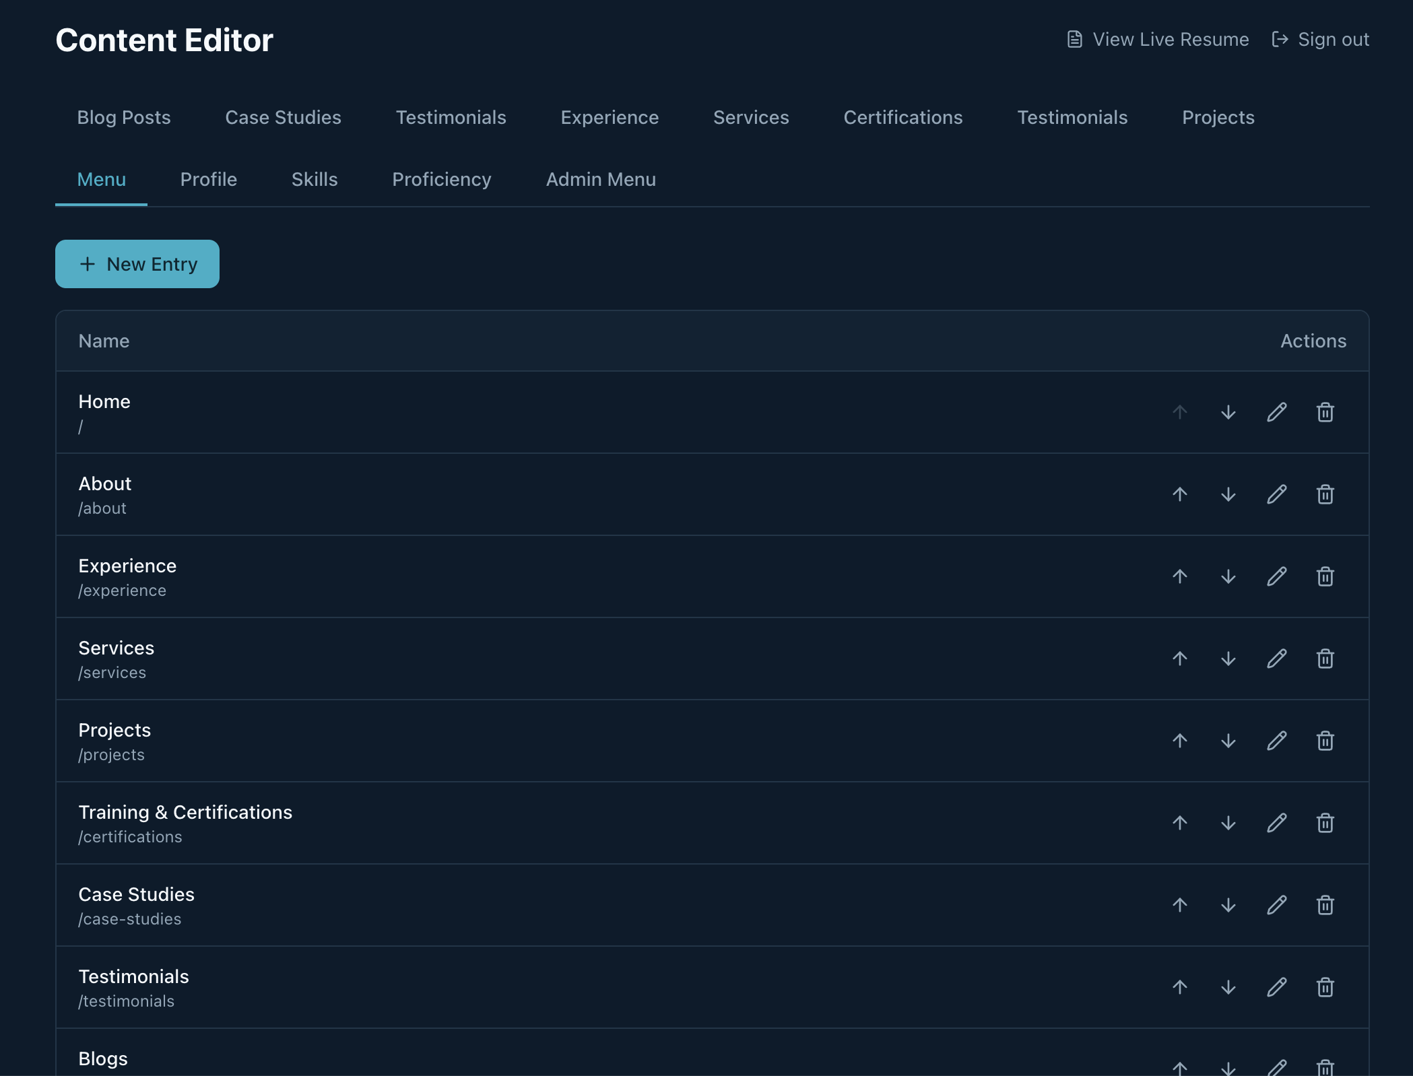Move the Experience entry up
Image resolution: width=1413 pixels, height=1076 pixels.
pos(1180,576)
